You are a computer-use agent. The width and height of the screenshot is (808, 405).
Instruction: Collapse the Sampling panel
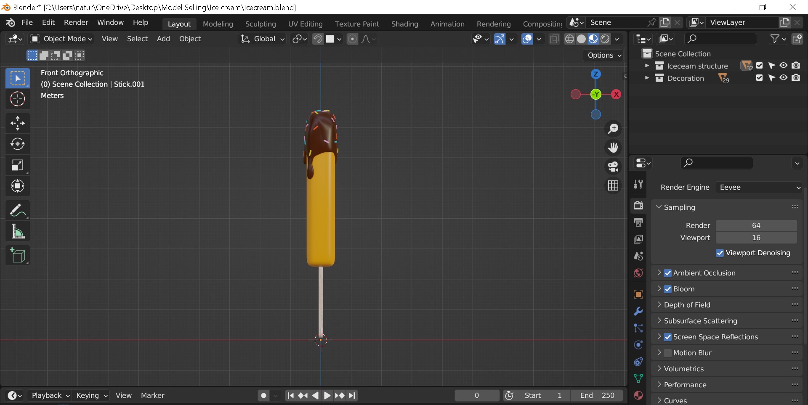point(659,207)
